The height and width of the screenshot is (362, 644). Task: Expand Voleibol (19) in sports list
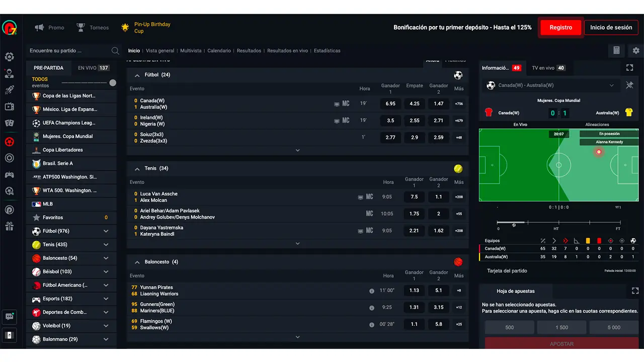[x=106, y=326]
